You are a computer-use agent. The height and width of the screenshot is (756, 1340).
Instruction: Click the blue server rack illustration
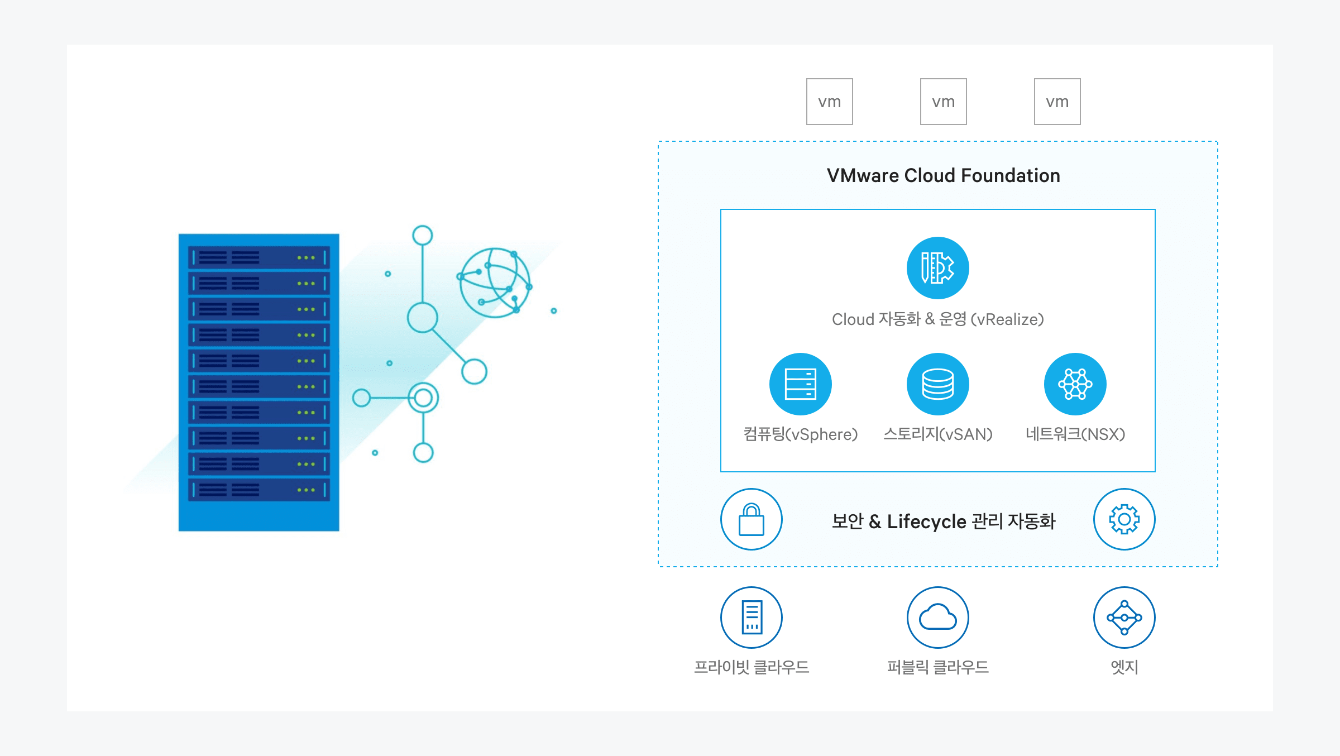click(x=259, y=382)
